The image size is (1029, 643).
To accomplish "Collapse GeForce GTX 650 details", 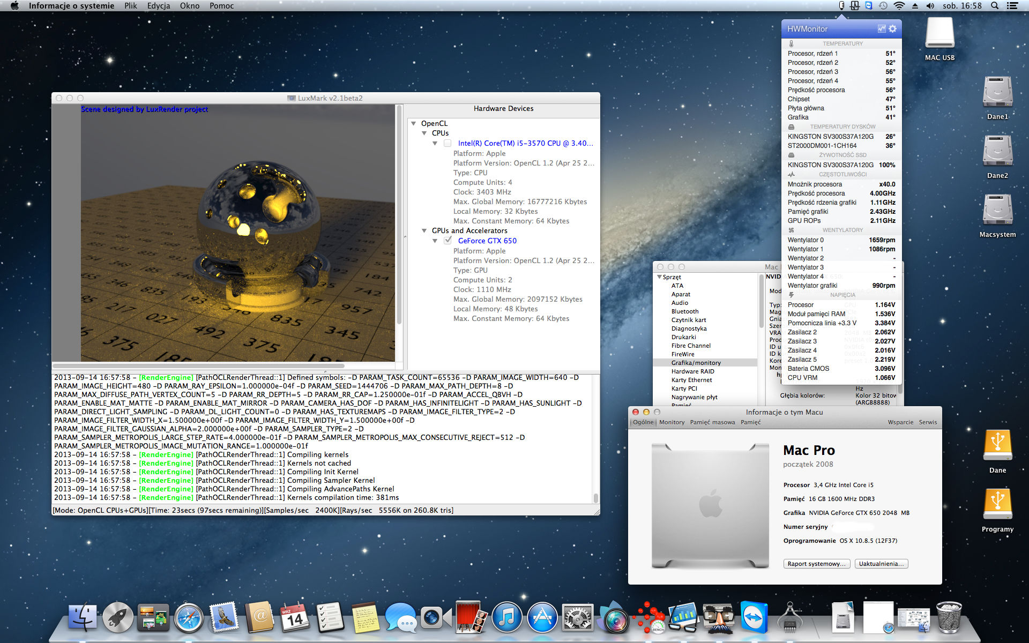I will (435, 241).
